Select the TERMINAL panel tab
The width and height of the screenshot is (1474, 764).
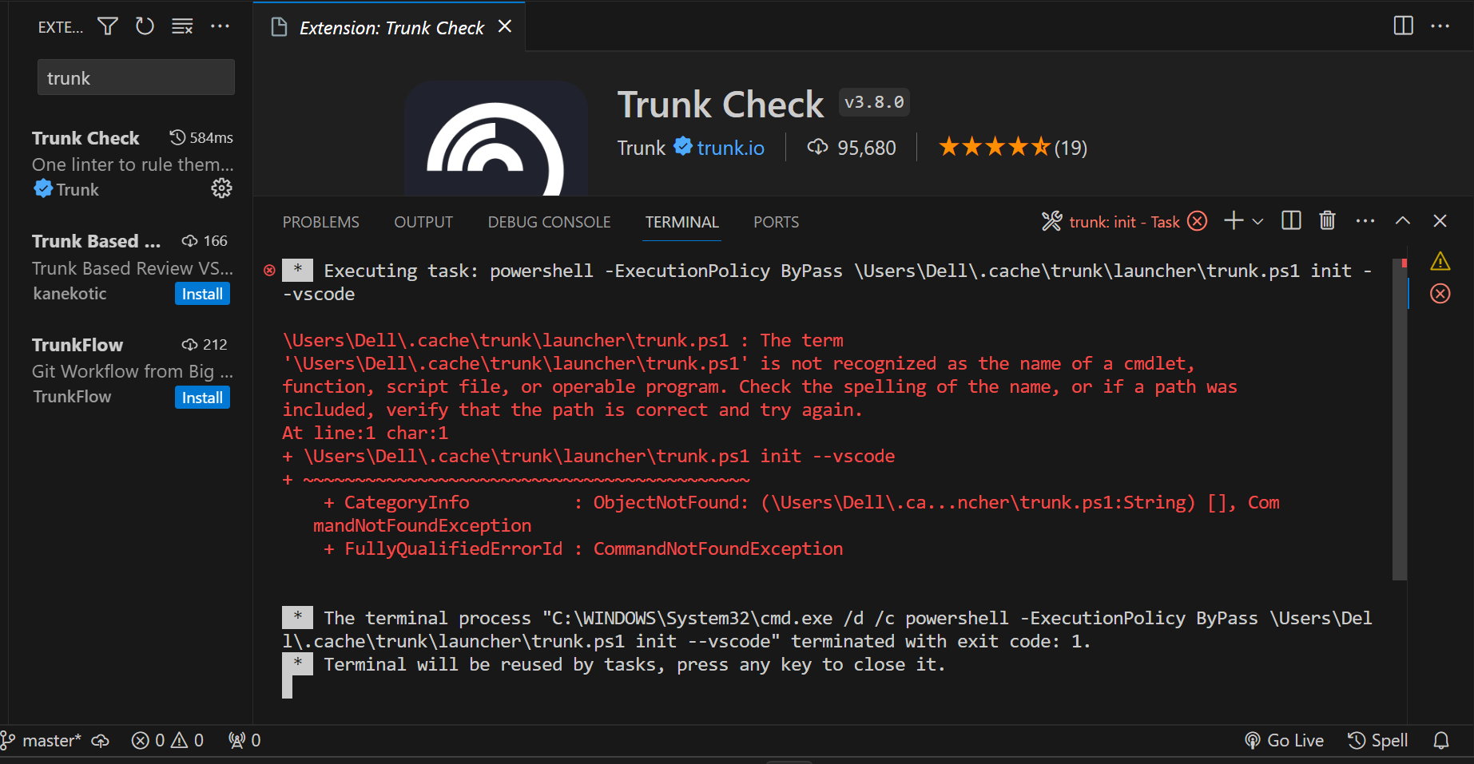click(682, 222)
